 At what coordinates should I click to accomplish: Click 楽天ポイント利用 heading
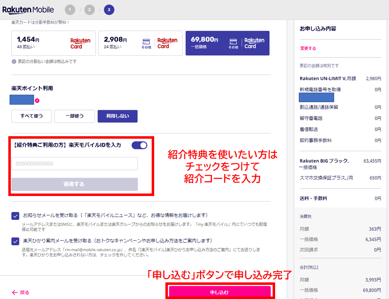pos(32,88)
